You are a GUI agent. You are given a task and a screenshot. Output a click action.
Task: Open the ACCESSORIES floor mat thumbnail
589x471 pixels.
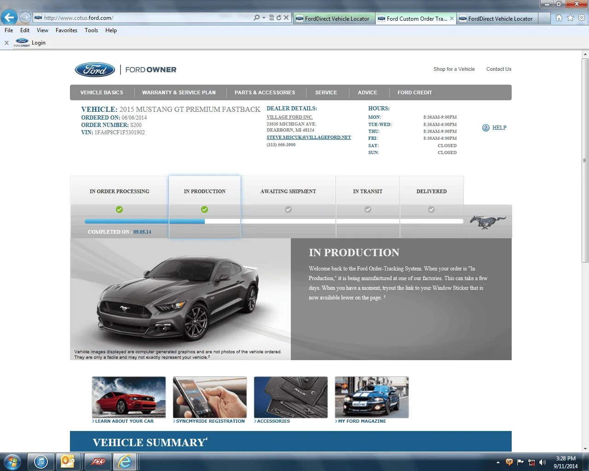(291, 397)
